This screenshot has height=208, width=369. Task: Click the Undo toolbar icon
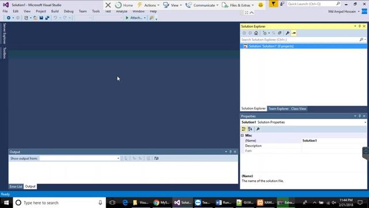pyautogui.click(x=55, y=18)
